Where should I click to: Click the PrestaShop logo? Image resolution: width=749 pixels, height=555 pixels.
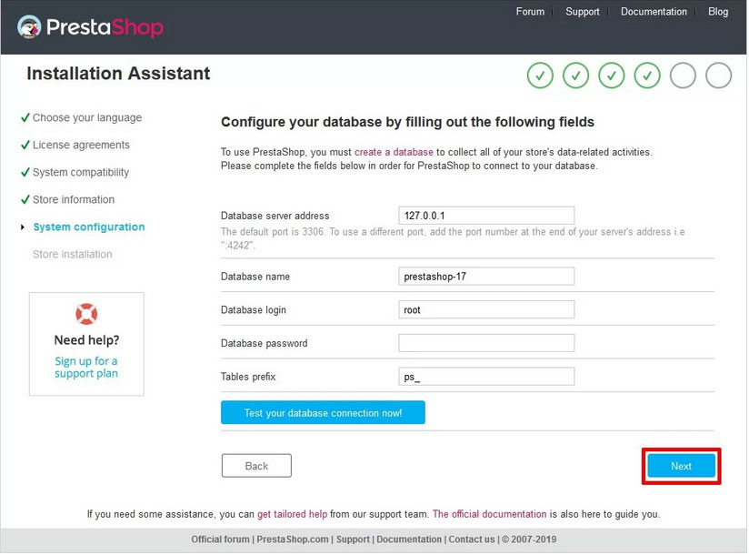tap(90, 26)
